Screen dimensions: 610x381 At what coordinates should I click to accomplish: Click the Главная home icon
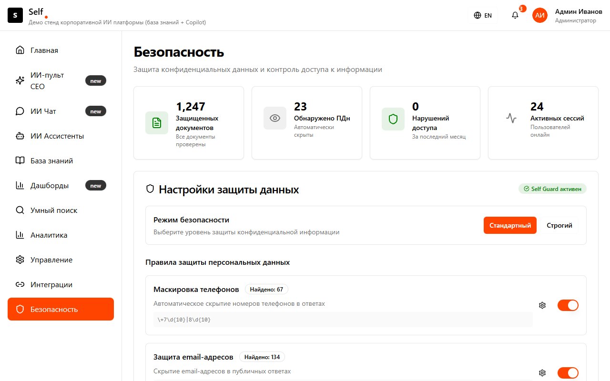[20, 50]
